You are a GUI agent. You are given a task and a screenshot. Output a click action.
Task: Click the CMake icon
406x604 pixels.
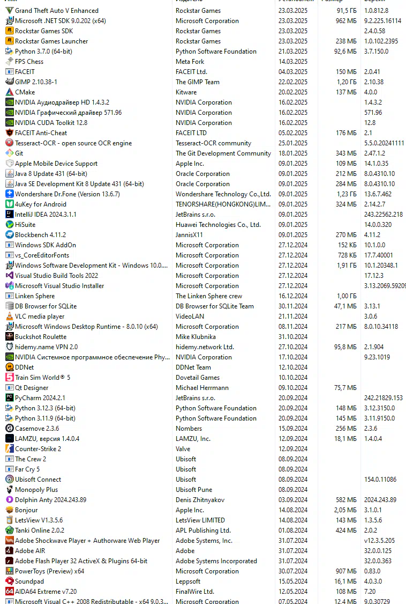9,92
